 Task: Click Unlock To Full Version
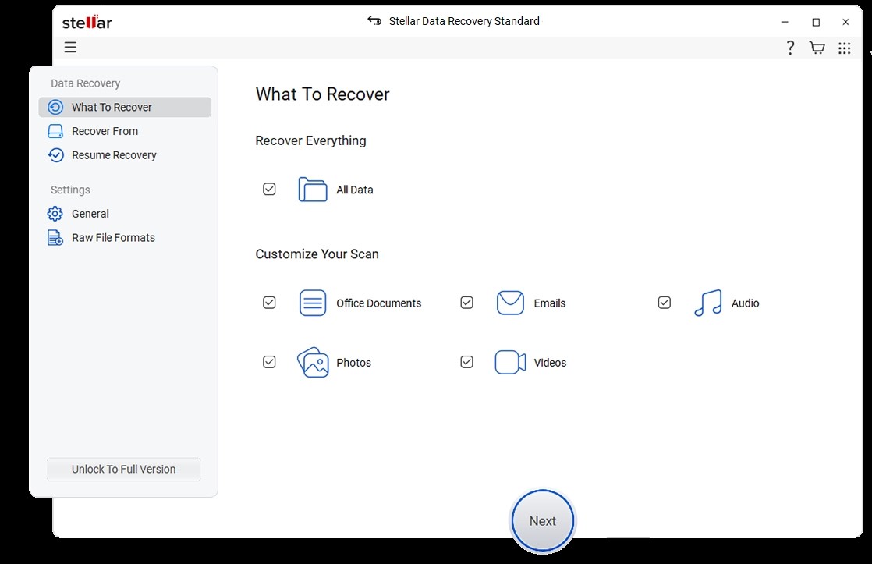[123, 469]
